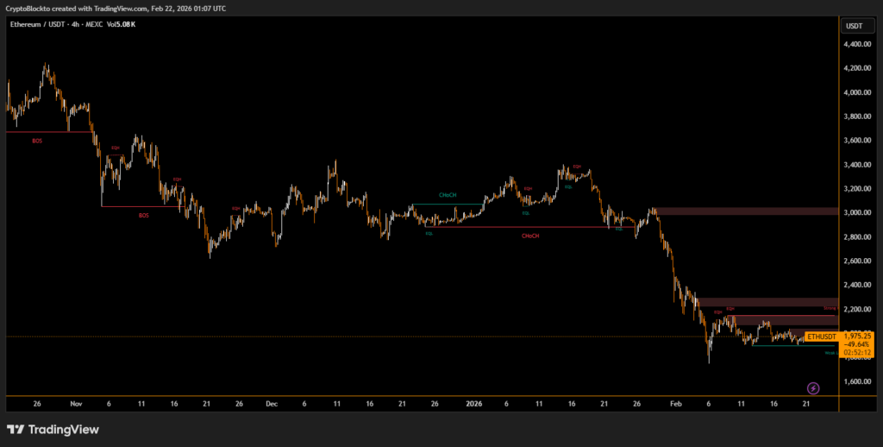Viewport: 883px width, 447px height.
Task: Click the Nov date on time axis
Action: tap(75, 403)
